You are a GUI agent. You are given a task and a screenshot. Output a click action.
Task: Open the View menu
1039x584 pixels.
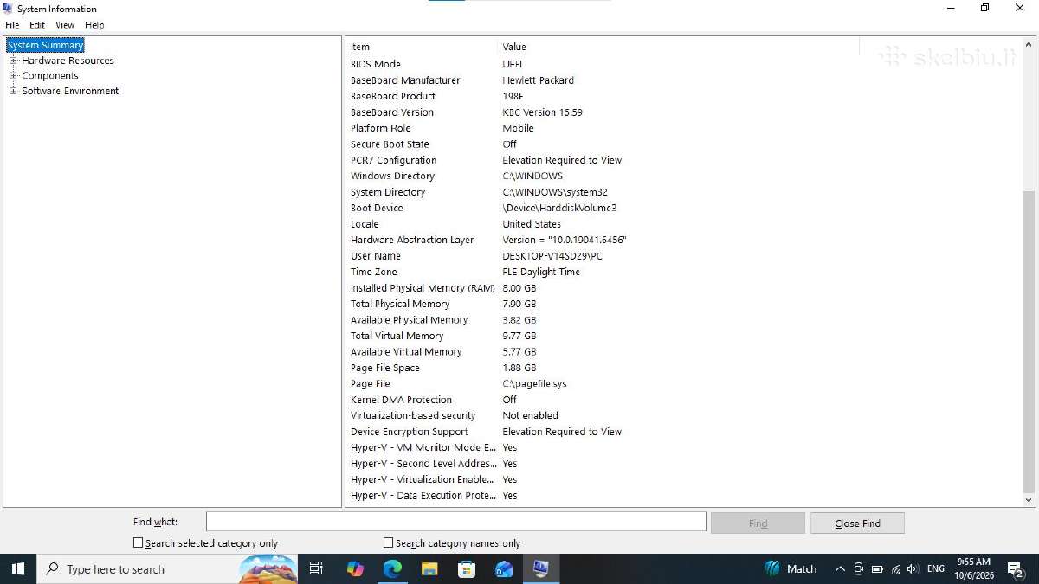click(65, 25)
